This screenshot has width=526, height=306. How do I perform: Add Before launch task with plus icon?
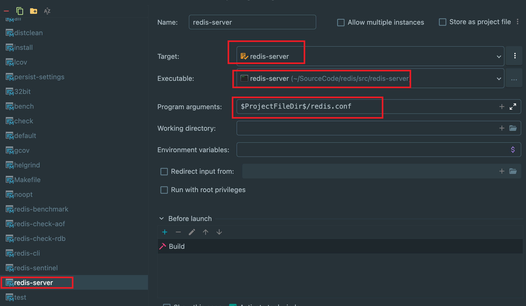[x=165, y=232]
